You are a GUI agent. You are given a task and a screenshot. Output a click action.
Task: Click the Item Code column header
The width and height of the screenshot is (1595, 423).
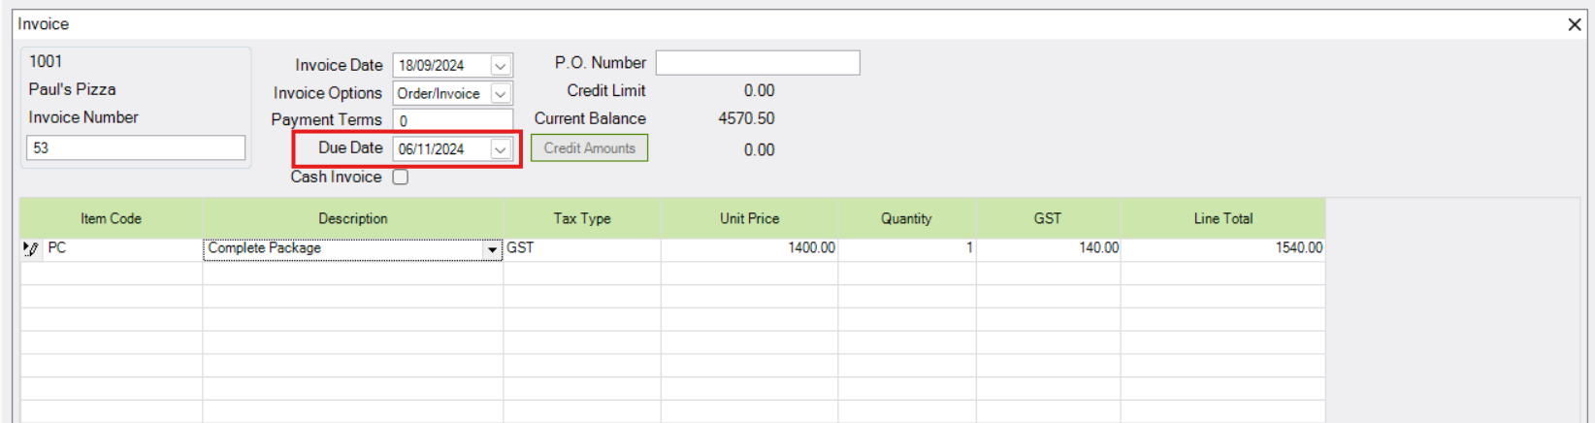tap(111, 219)
